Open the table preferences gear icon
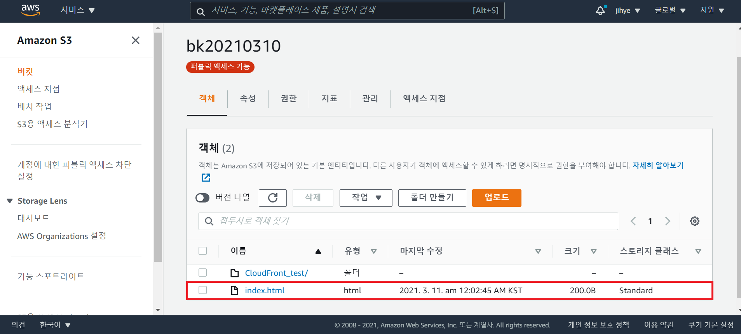The height and width of the screenshot is (334, 741). pos(695,221)
